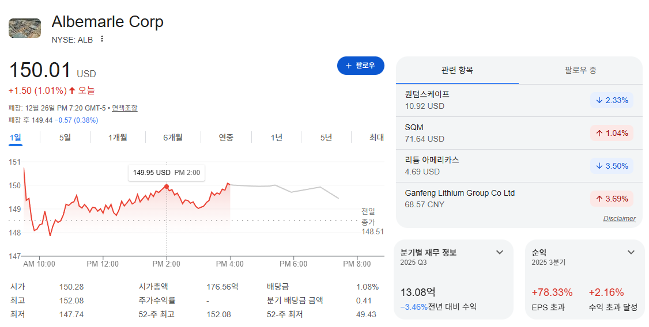Click the +78.33% EPS 초과 figure
The height and width of the screenshot is (327, 649).
point(552,292)
